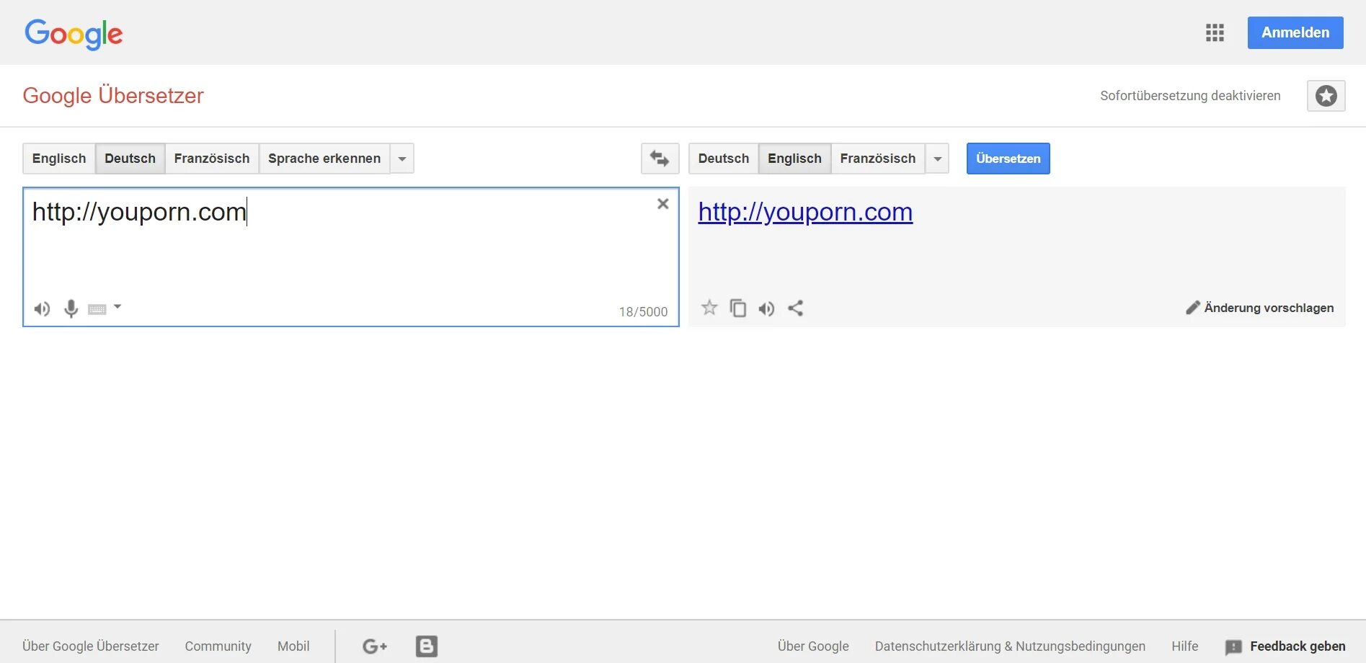1366x663 pixels.
Task: Click Feedback geben
Action: tap(1285, 646)
